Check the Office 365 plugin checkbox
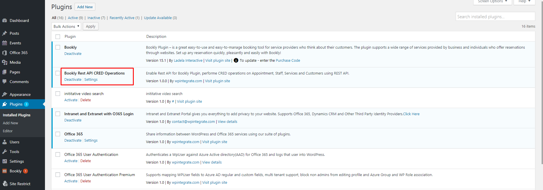The height and width of the screenshot is (190, 543). (x=58, y=134)
